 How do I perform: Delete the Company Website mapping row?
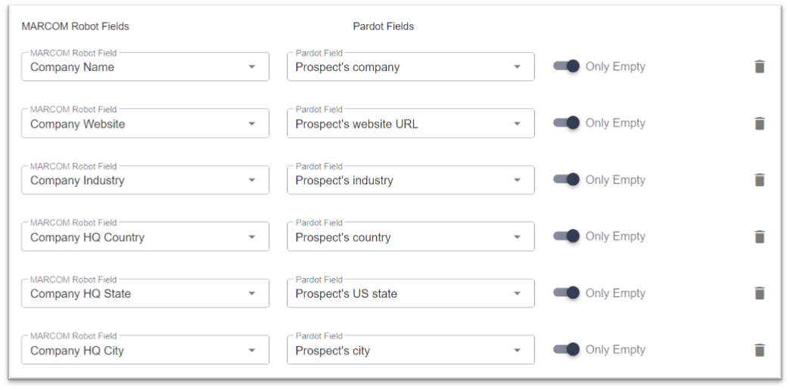pyautogui.click(x=760, y=123)
